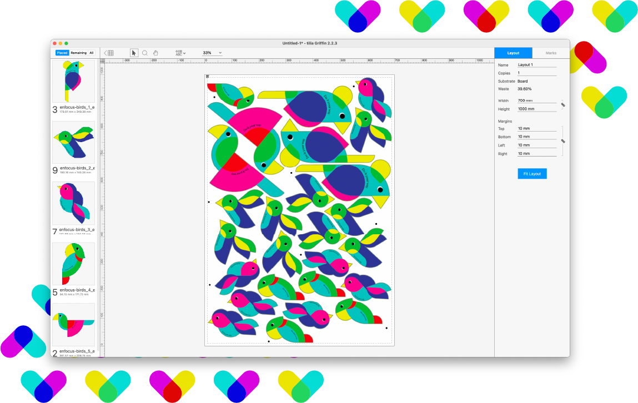This screenshot has width=638, height=403.
Task: Show All items filter
Action: (92, 53)
